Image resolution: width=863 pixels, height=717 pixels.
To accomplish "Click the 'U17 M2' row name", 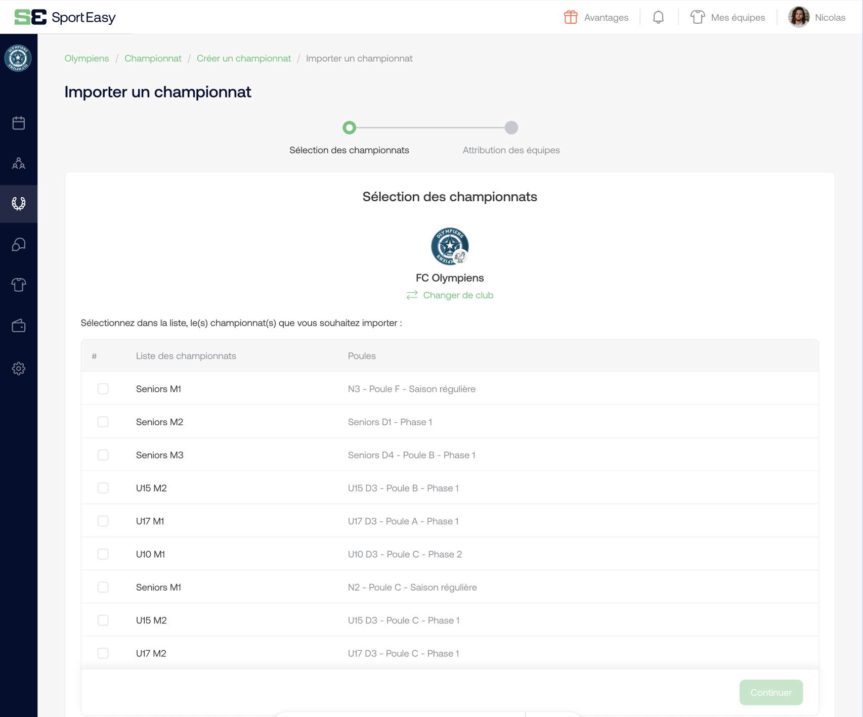I will (151, 653).
